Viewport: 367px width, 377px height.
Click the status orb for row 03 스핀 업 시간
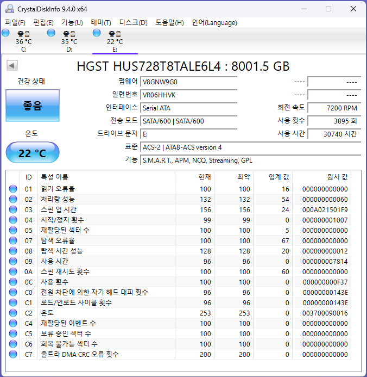pyautogui.click(x=13, y=209)
